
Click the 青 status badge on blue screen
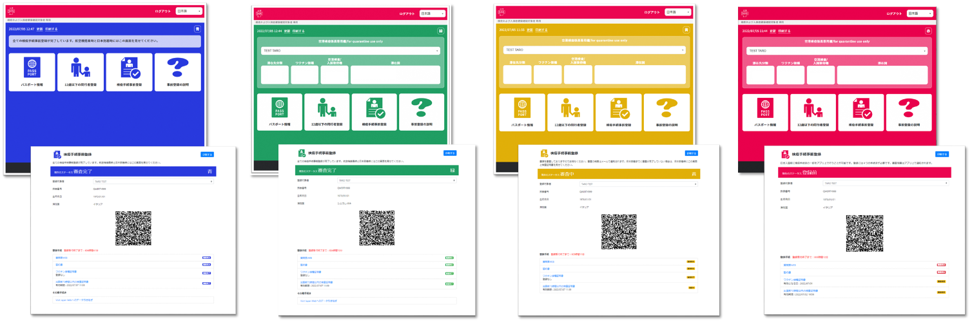(x=209, y=172)
